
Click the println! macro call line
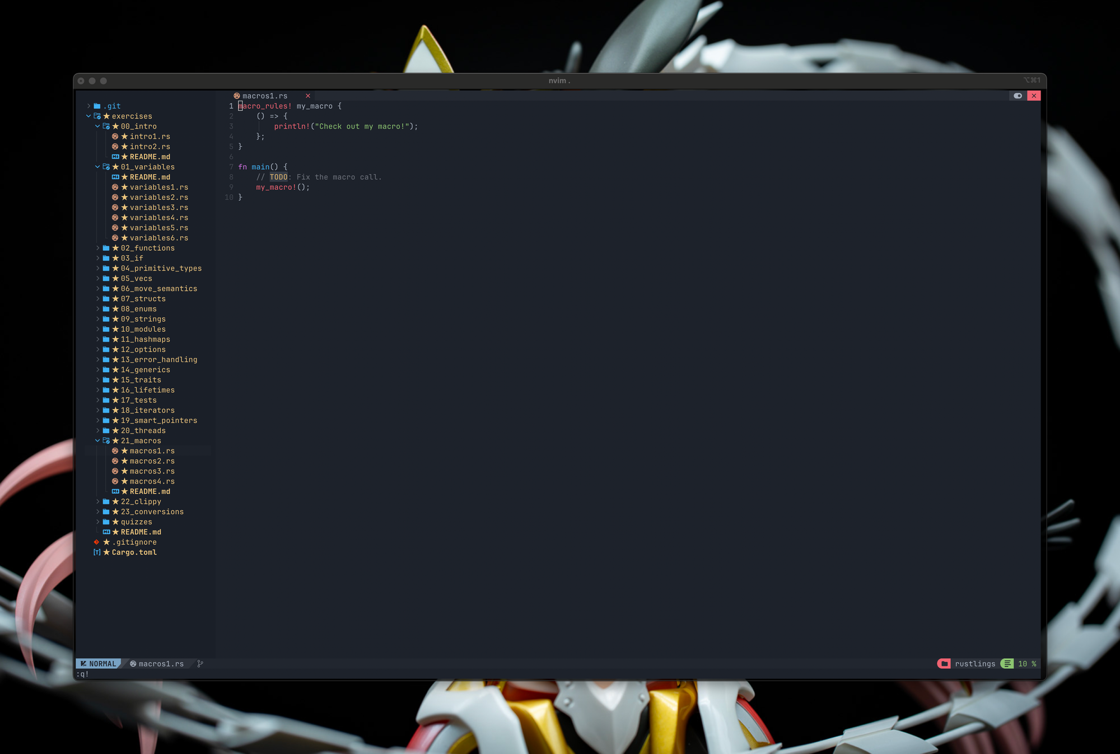tap(346, 126)
